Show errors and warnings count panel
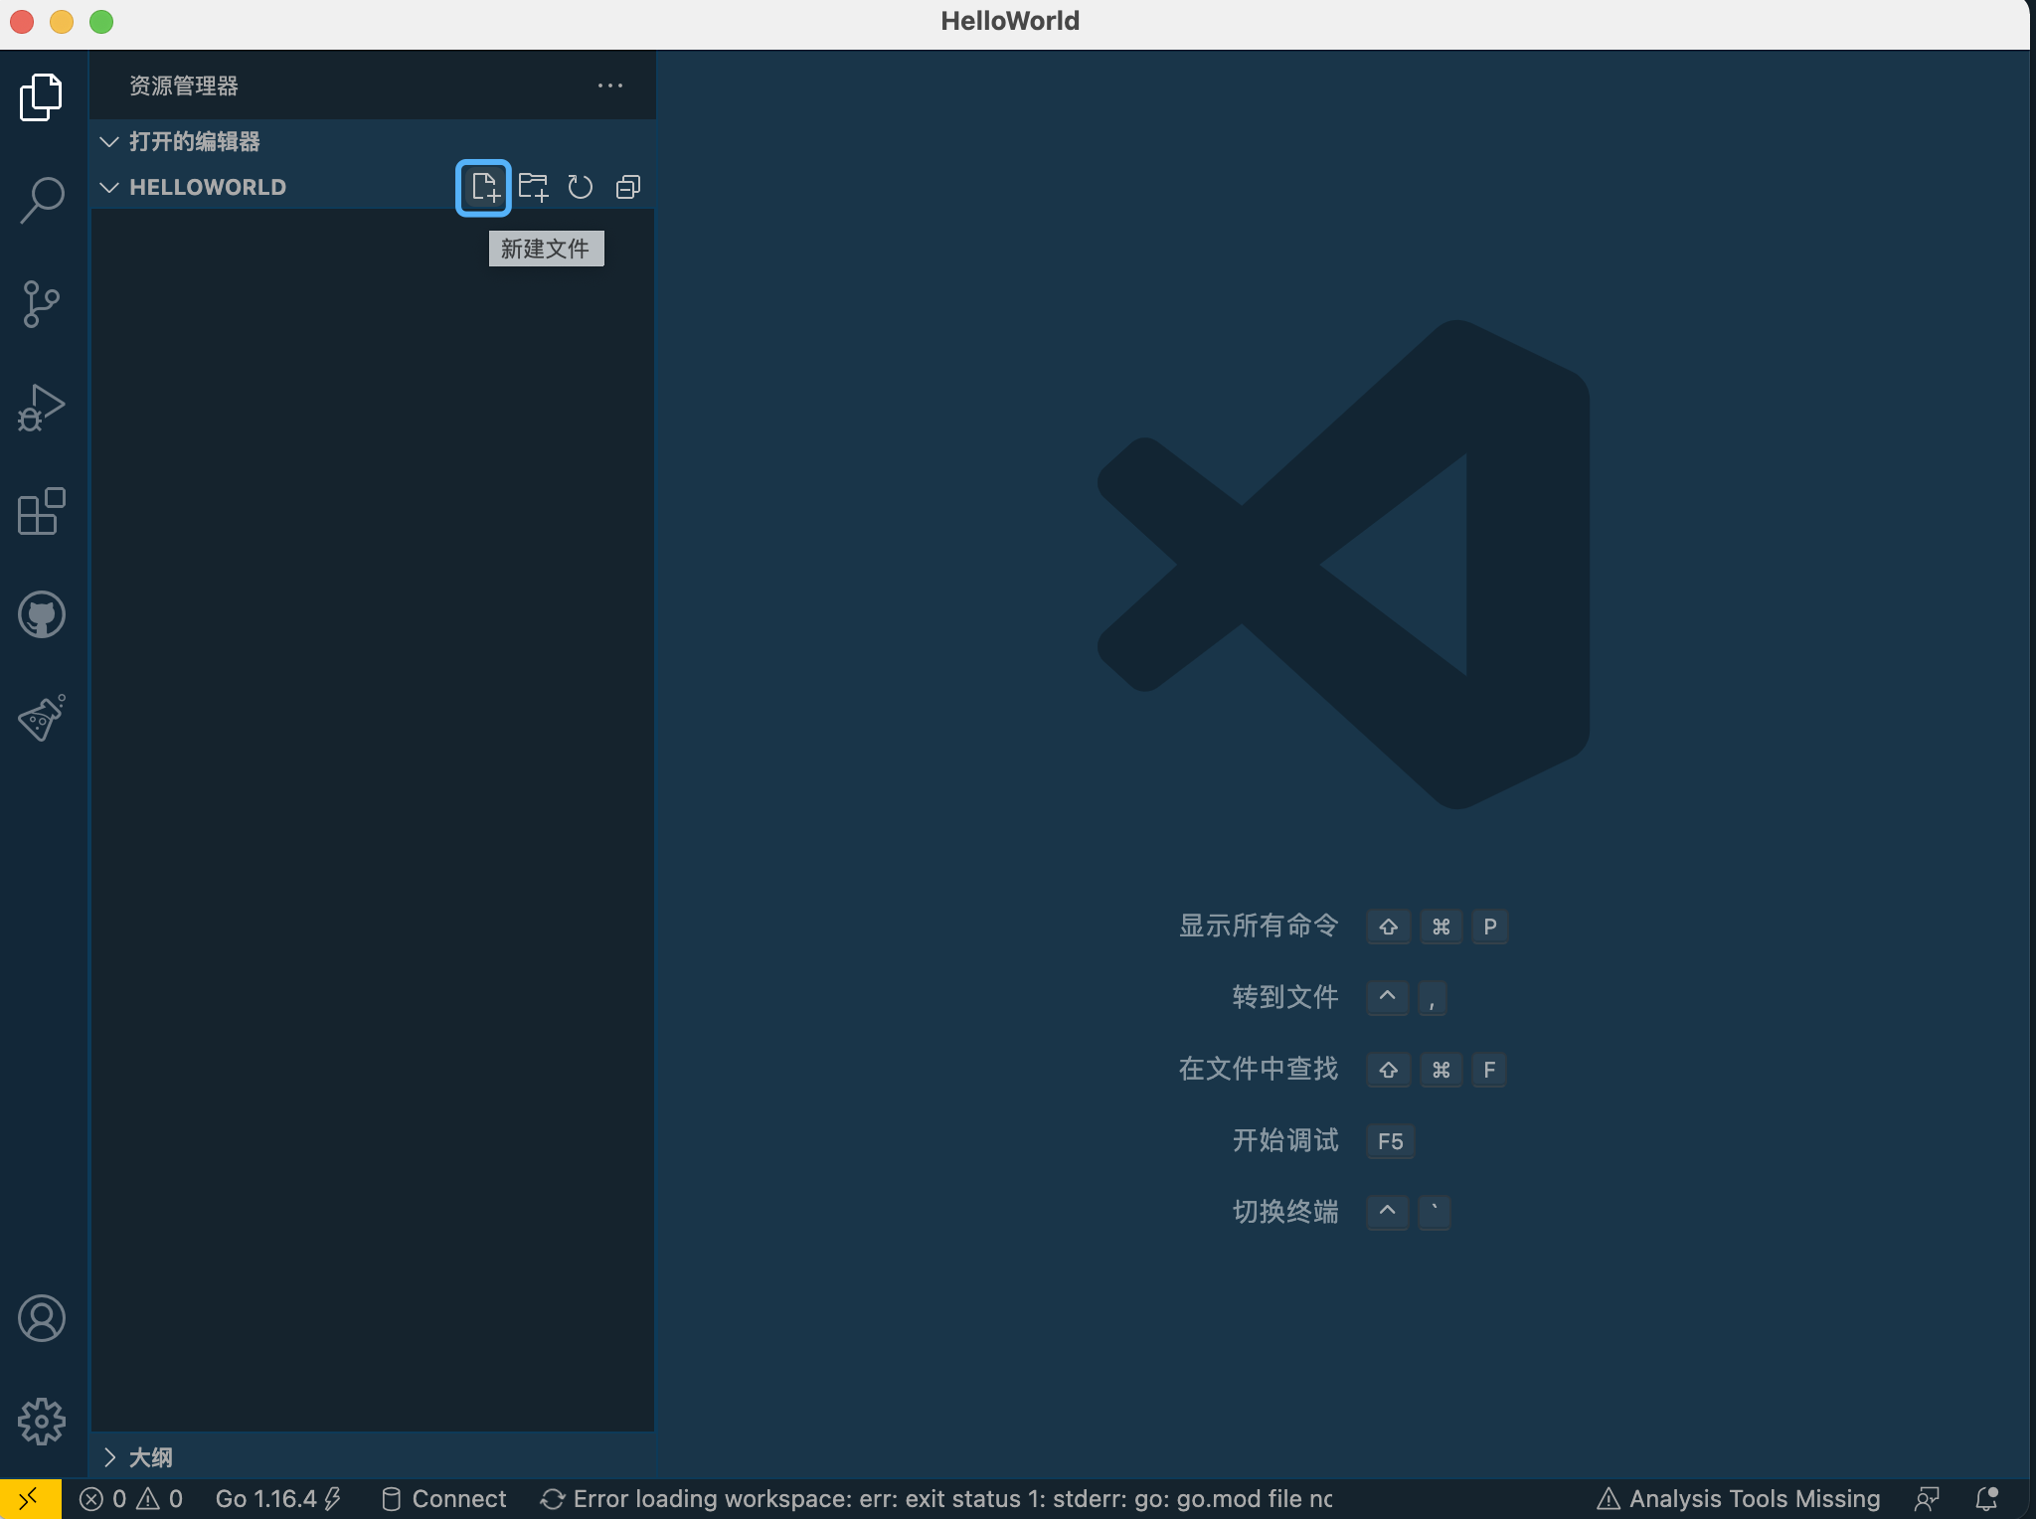2036x1519 pixels. click(x=131, y=1498)
